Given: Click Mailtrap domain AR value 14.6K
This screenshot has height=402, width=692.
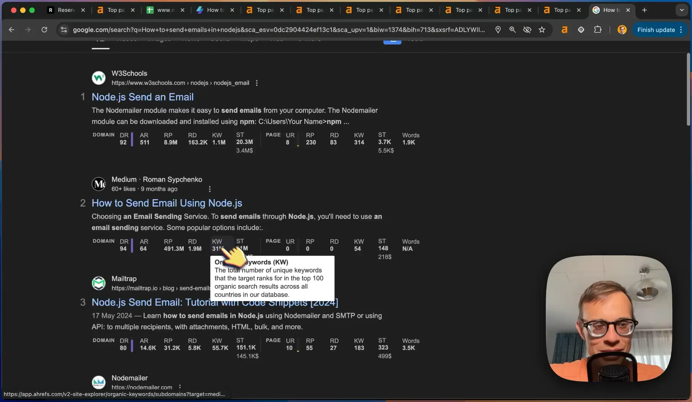Looking at the screenshot, I should click(148, 348).
